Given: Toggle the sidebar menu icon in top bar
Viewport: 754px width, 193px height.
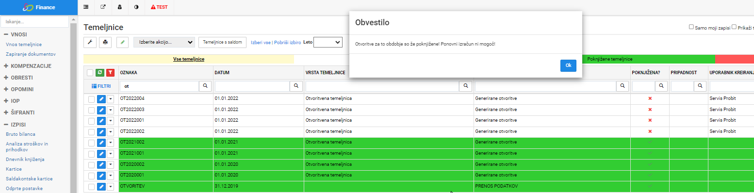Looking at the screenshot, I should point(86,7).
